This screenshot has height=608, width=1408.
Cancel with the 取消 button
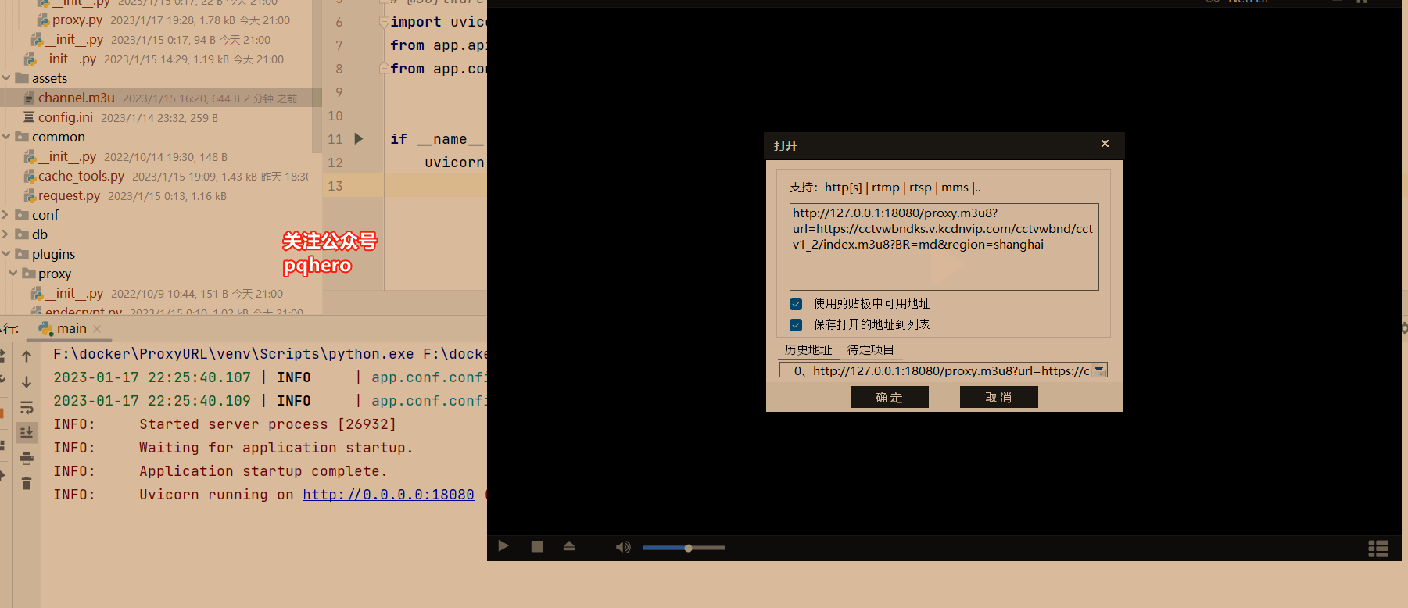[x=999, y=397]
